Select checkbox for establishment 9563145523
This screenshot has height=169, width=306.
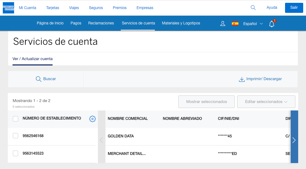point(15,153)
